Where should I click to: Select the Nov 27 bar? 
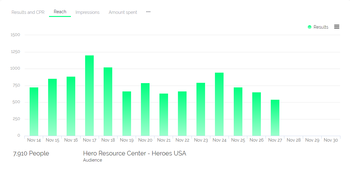[275, 118]
